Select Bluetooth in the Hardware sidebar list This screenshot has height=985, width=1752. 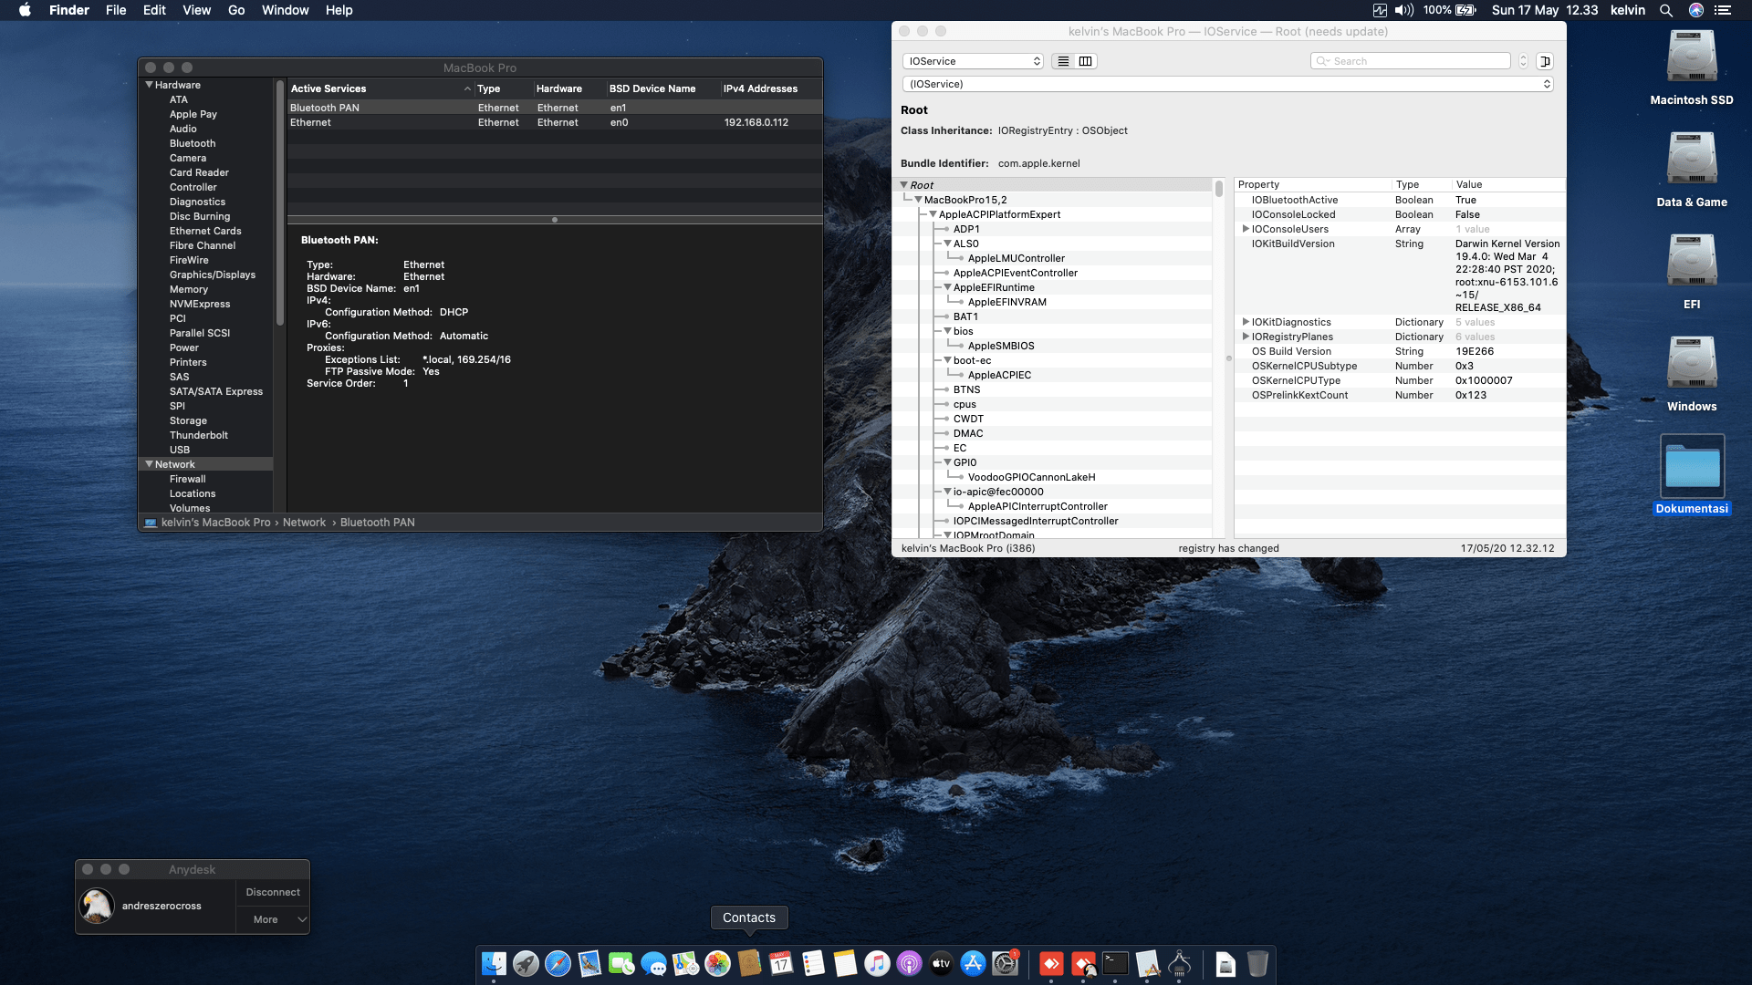point(193,143)
